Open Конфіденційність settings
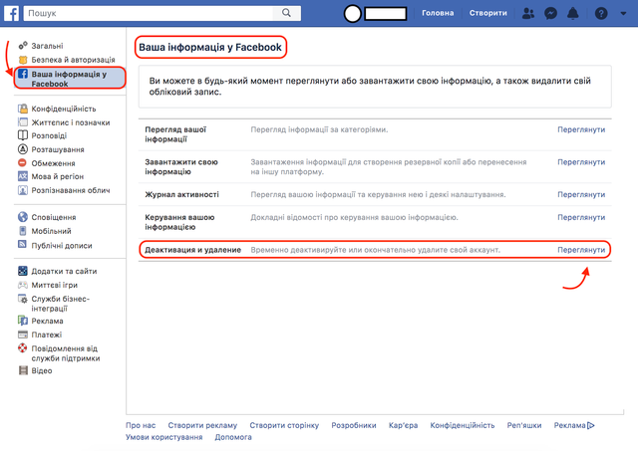Image resolution: width=638 pixels, height=451 pixels. pyautogui.click(x=64, y=108)
